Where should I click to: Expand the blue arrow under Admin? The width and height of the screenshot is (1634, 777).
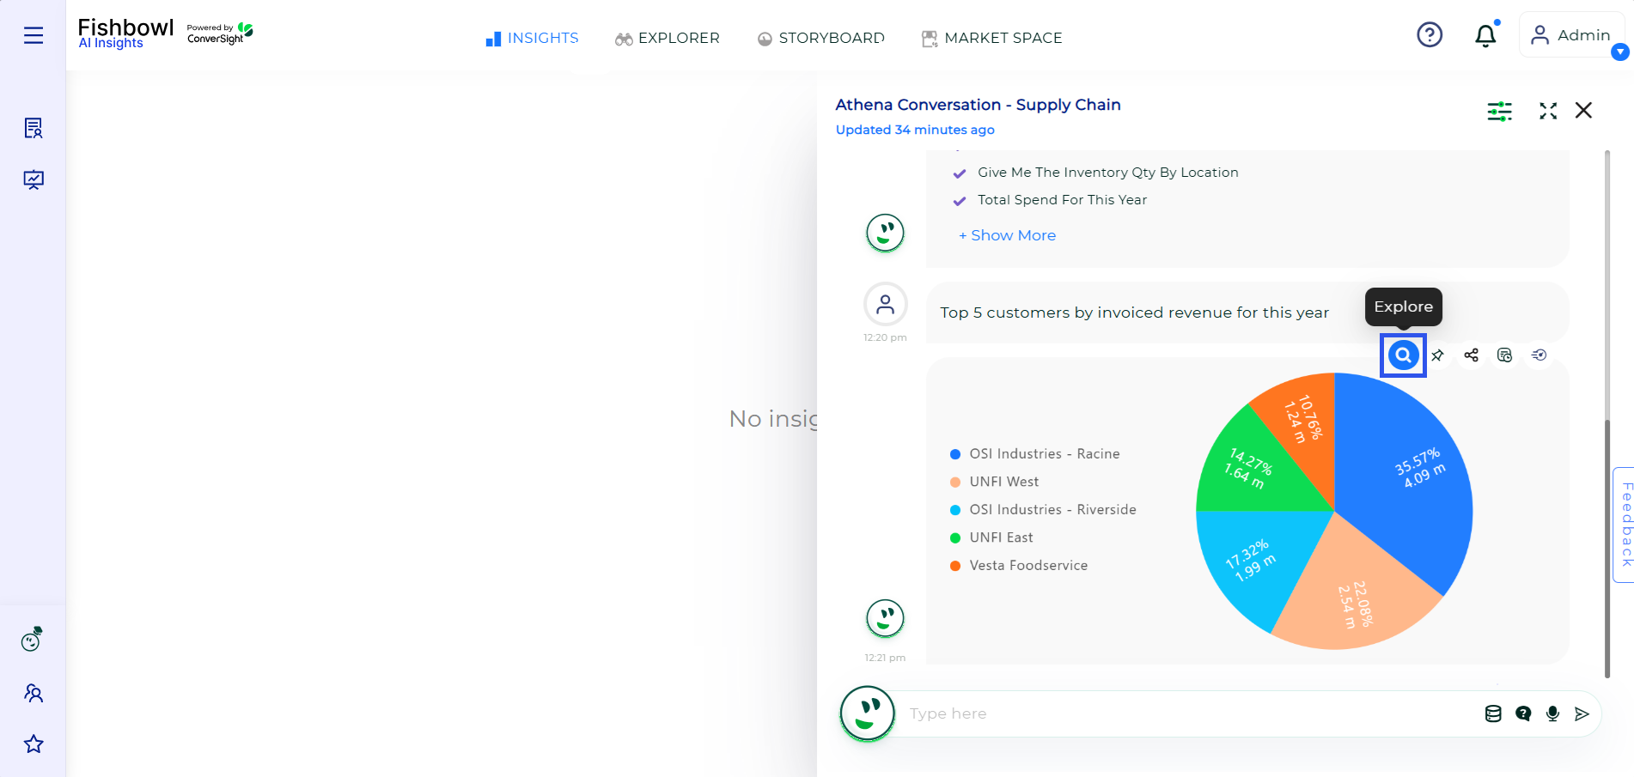[x=1620, y=52]
